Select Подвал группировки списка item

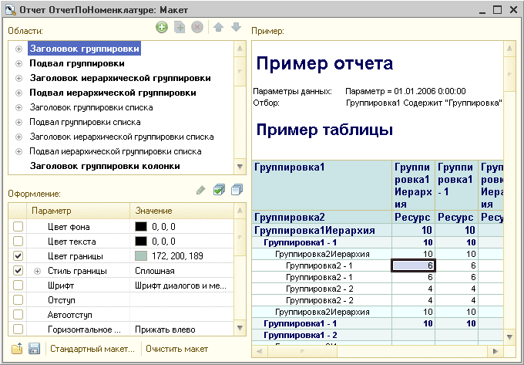pos(85,122)
